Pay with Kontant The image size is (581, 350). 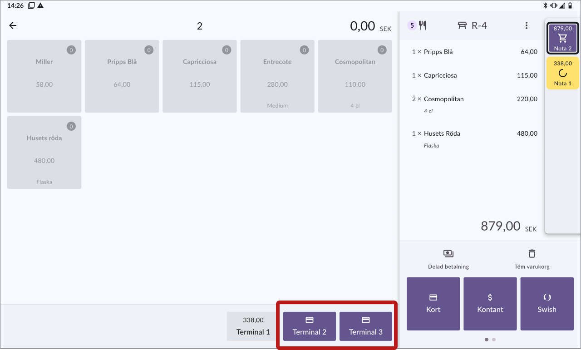click(490, 304)
